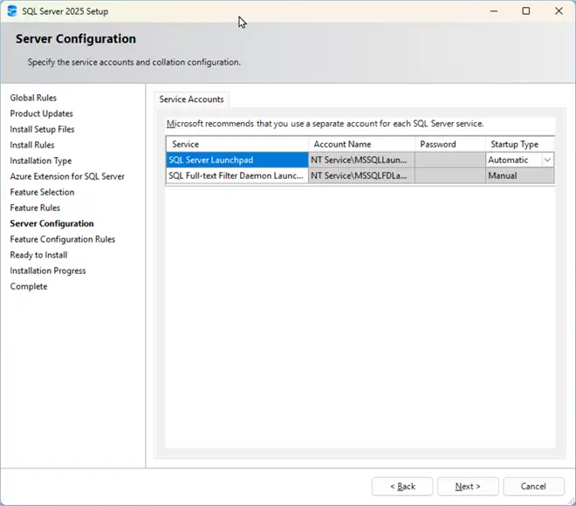Click the password cell for Full-text Filter Daemon
576x506 pixels.
(450, 176)
